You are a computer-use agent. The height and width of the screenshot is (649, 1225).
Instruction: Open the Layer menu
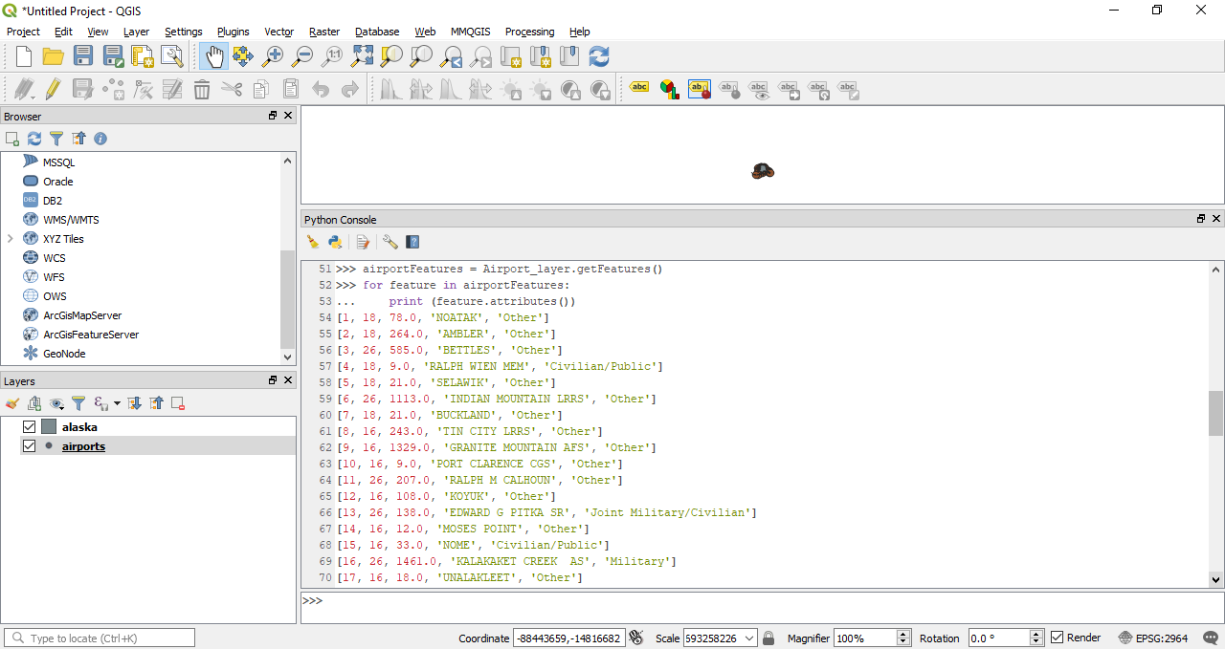click(x=137, y=32)
